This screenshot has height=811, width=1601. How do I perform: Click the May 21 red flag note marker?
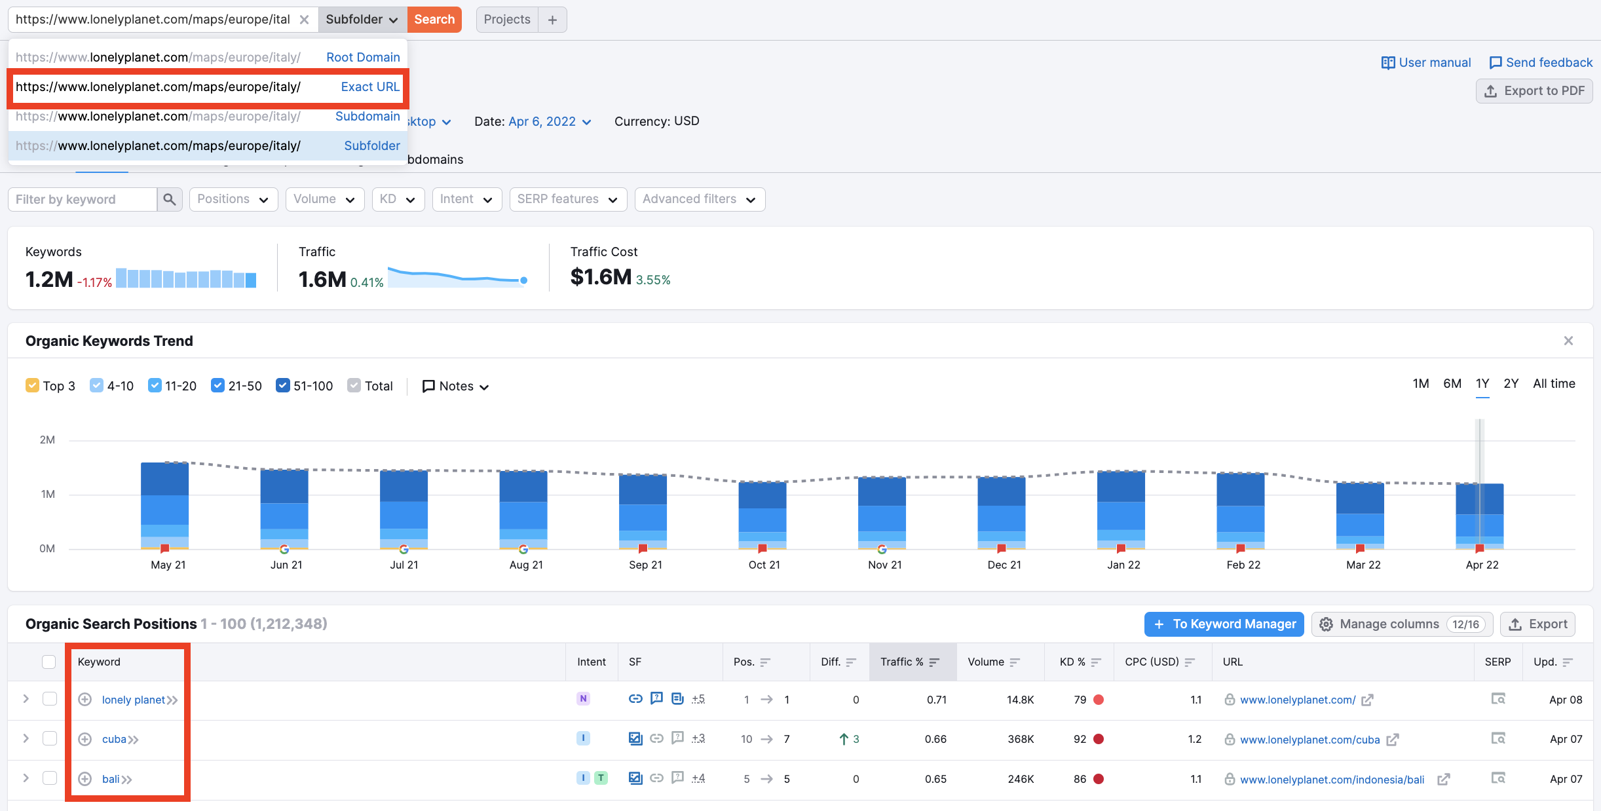(165, 548)
